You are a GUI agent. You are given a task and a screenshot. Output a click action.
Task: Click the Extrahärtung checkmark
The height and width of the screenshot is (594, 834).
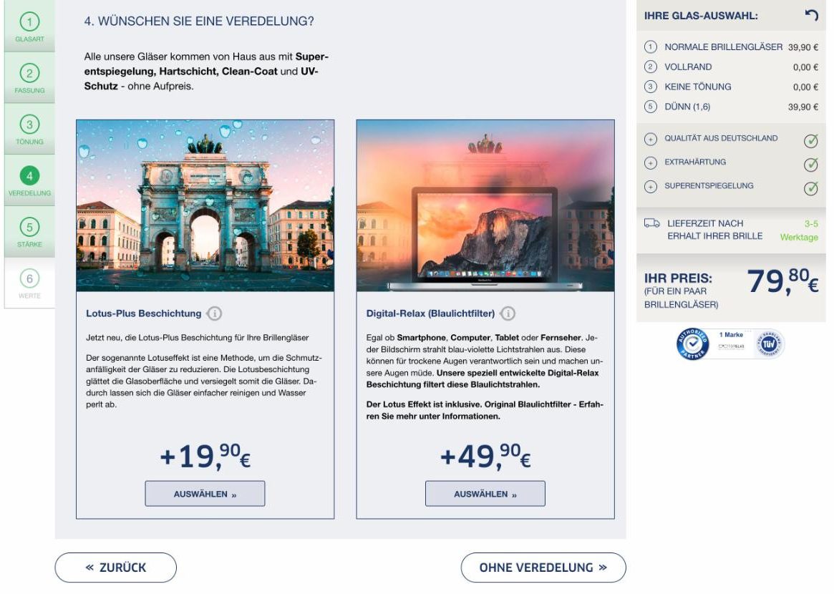811,165
